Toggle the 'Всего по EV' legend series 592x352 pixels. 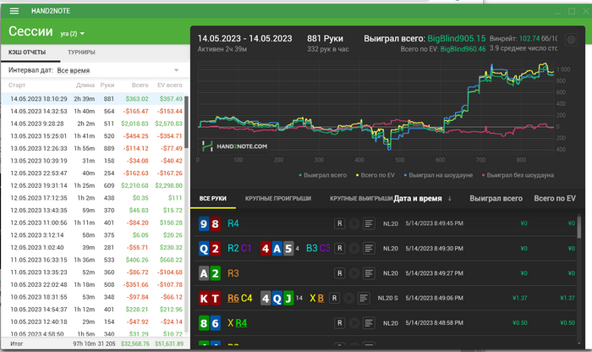pos(375,175)
